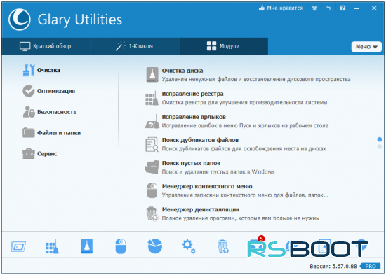Launch 'Менеджер деинсталляции' module
Viewport: 386px width, 275px height.
click(232, 213)
